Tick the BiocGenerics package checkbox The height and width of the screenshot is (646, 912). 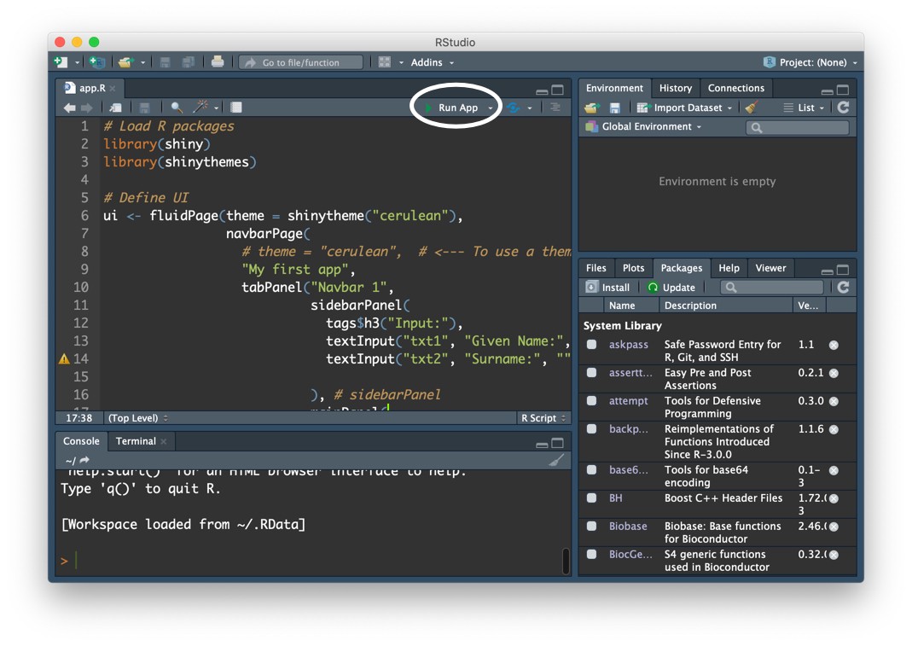[x=591, y=554]
